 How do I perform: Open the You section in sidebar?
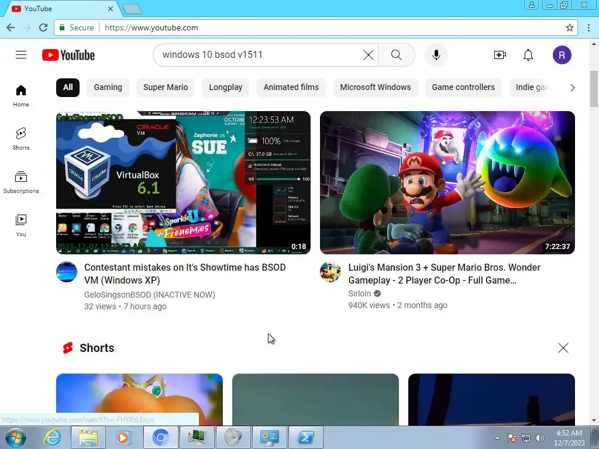[x=21, y=225]
